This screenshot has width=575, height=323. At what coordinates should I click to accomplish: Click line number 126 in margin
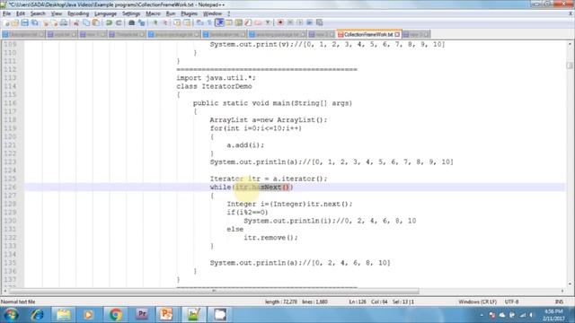pos(10,188)
